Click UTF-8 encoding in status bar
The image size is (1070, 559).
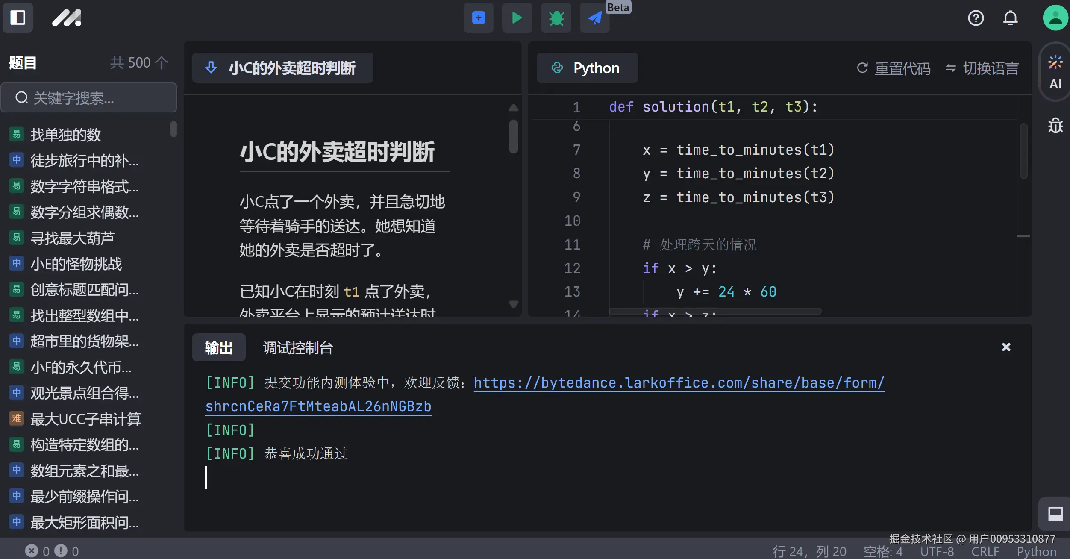point(937,551)
